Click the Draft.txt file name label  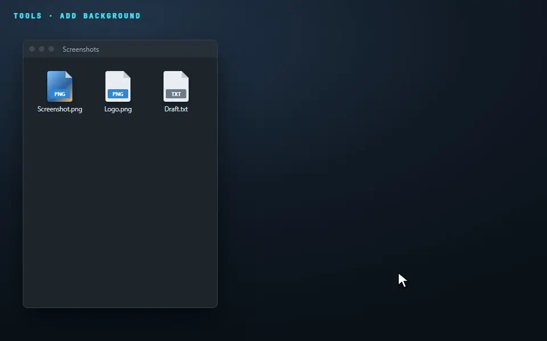[176, 109]
